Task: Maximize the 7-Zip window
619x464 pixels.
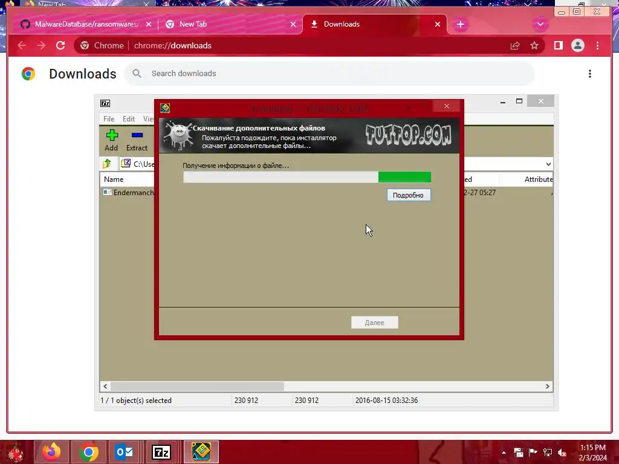Action: 519,101
